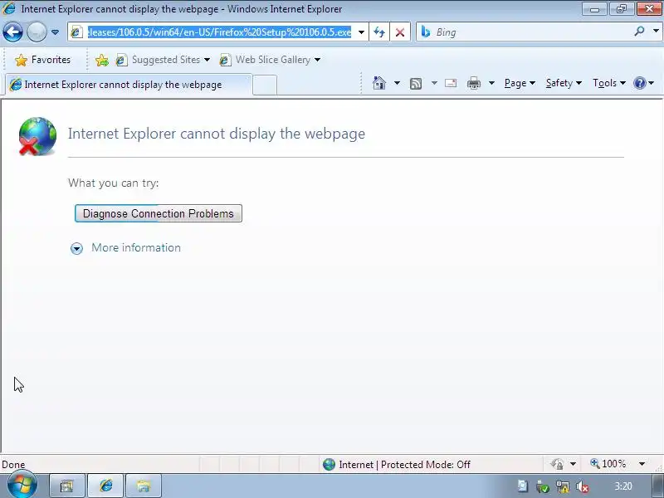Viewport: 664px width, 498px height.
Task: Open a new blank tab
Action: point(265,85)
